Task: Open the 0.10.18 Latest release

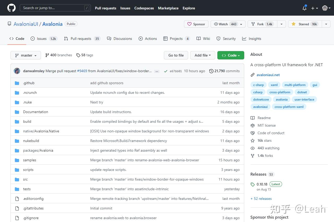Action: point(266,184)
